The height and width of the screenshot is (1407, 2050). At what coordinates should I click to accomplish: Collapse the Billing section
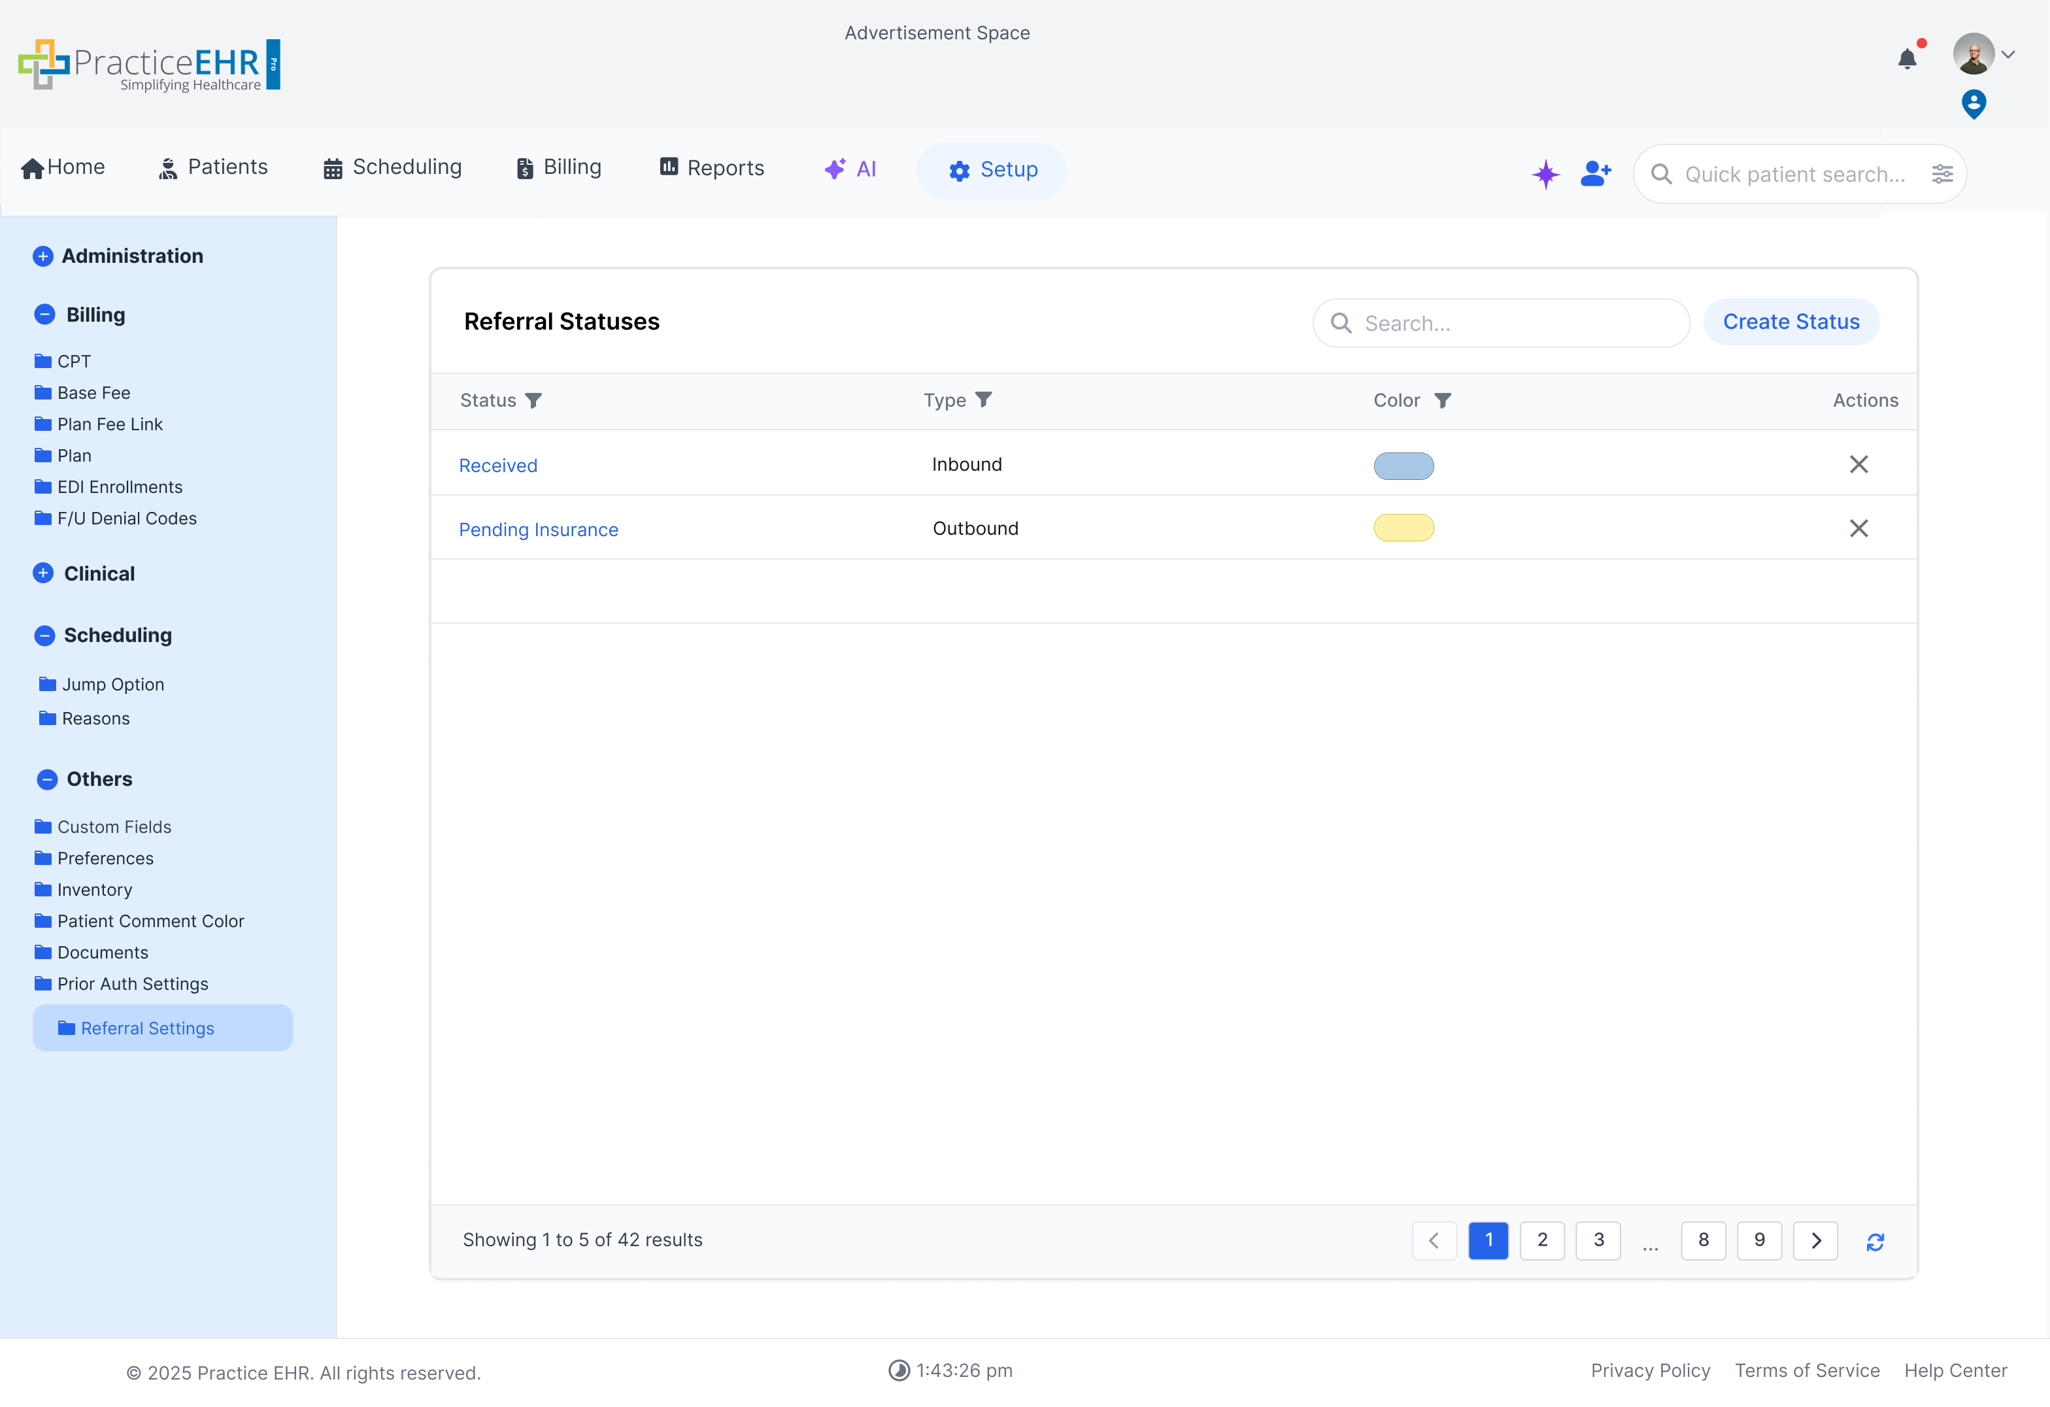pyautogui.click(x=45, y=314)
